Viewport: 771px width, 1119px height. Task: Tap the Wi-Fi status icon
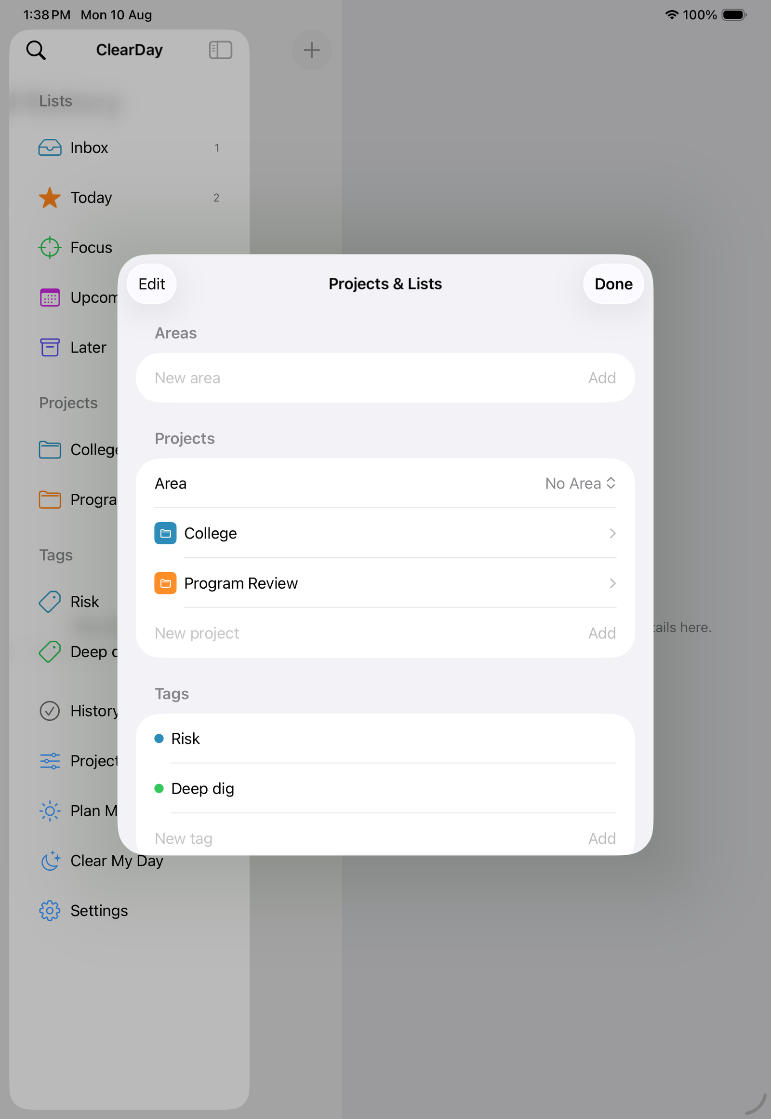coord(671,14)
